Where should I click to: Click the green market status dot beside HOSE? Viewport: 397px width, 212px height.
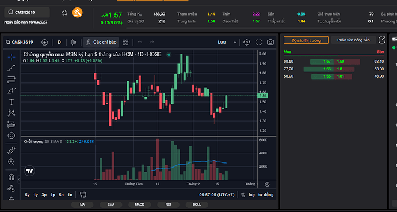pyautogui.click(x=169, y=55)
